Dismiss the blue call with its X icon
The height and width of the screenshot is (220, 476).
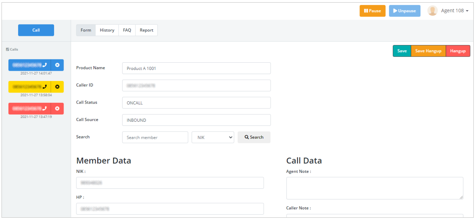(58, 65)
